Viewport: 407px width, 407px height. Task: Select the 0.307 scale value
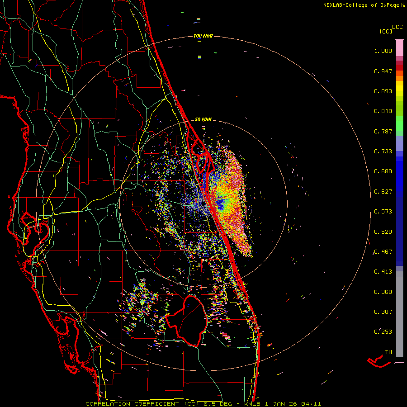(x=383, y=312)
